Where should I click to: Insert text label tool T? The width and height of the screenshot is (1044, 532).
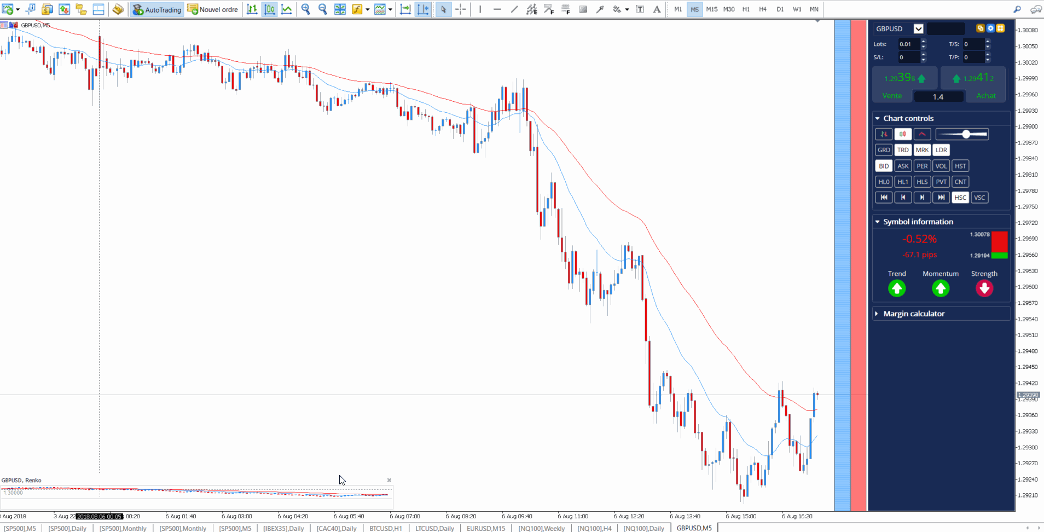640,9
